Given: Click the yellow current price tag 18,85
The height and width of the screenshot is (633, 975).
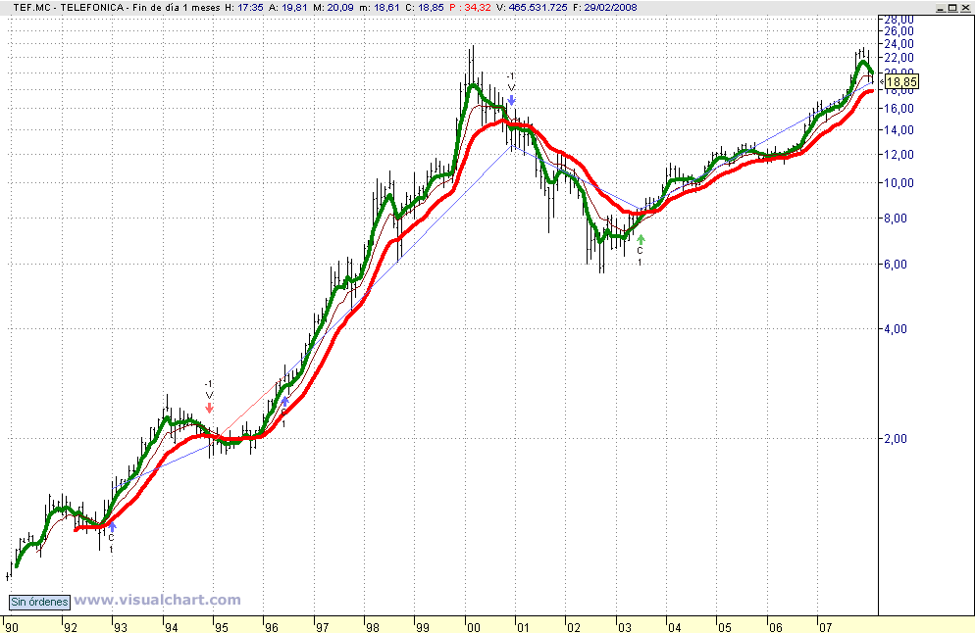Looking at the screenshot, I should [901, 82].
